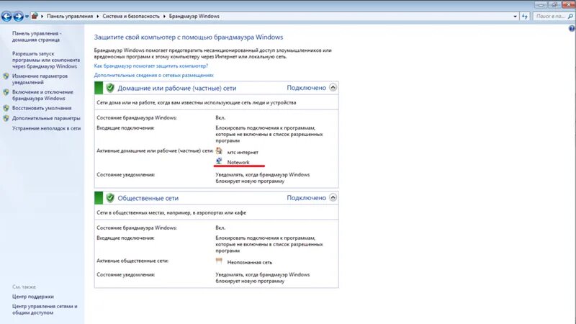Click the Back navigation arrow
Screen dimensions: 576x324
pyautogui.click(x=6, y=16)
